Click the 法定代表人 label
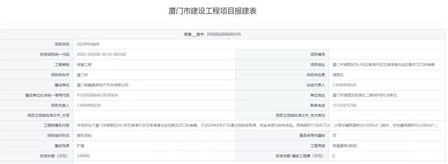Image resolution: width=448 pixels, height=164 pixels. coord(316,85)
